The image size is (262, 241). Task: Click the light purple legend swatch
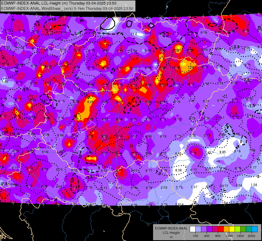204,229
